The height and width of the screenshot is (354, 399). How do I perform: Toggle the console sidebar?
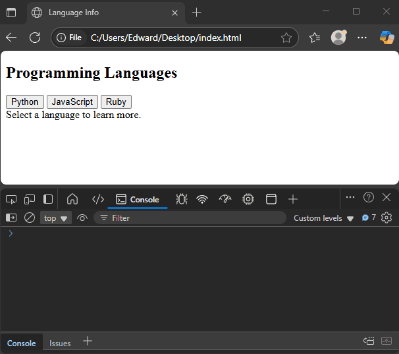[11, 218]
